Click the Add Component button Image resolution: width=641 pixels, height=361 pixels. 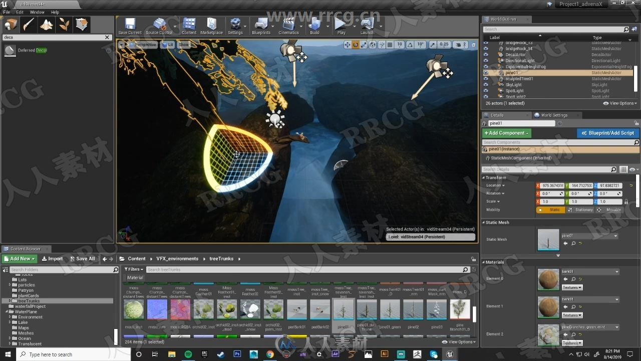(506, 133)
